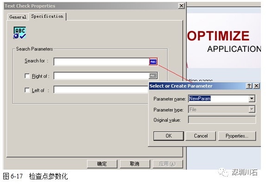Open Properties... in parameter dialog
The width and height of the screenshot is (266, 184).
(x=237, y=136)
